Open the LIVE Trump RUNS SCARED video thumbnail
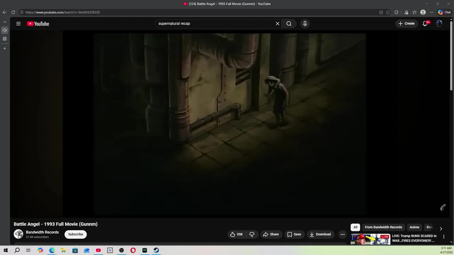The image size is (454, 255). click(370, 239)
